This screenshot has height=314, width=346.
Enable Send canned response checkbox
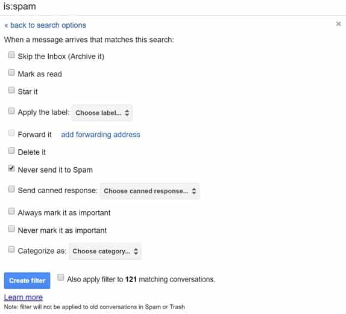click(x=11, y=189)
